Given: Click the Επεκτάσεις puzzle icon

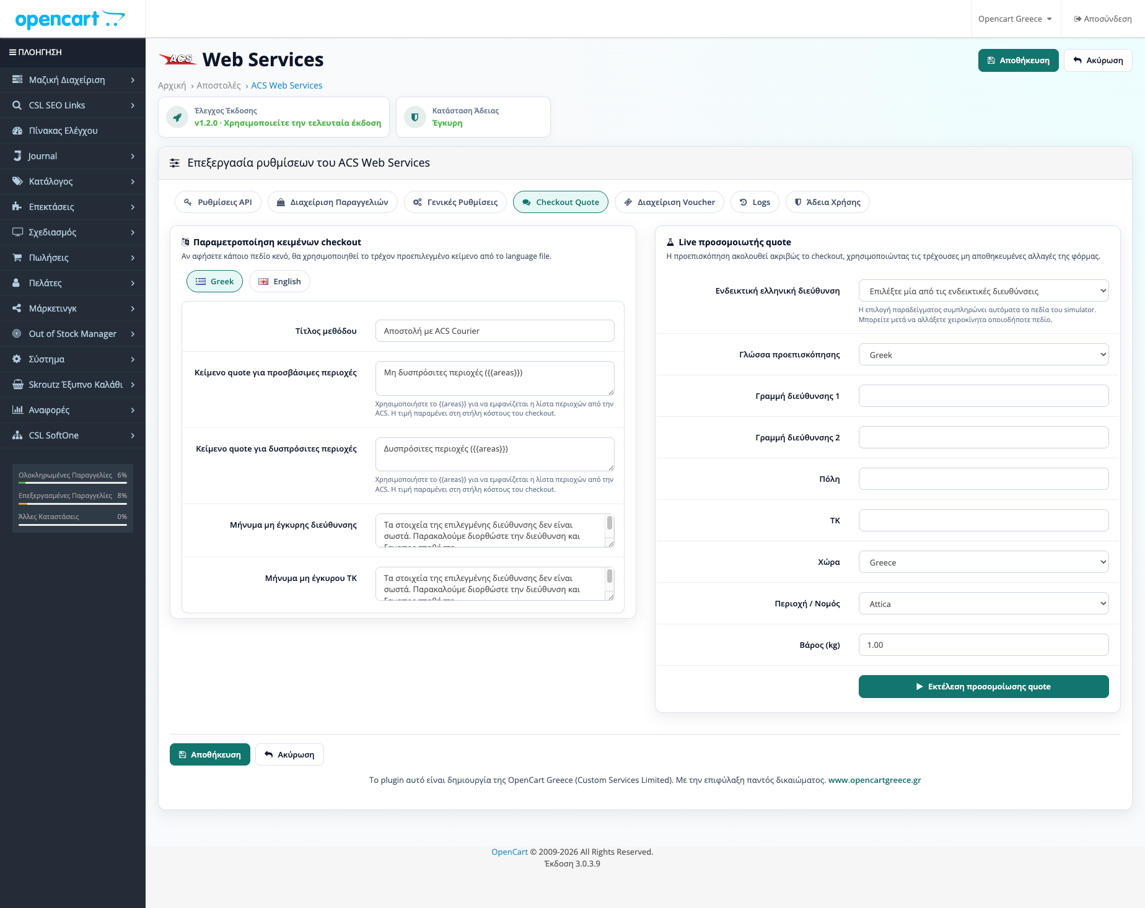Looking at the screenshot, I should 17,207.
